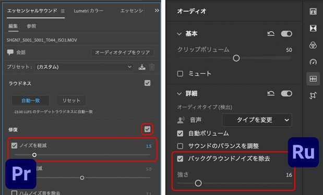323x195 pixels.
Task: Click オーディオタイプをクリア button
Action: [x=123, y=53]
